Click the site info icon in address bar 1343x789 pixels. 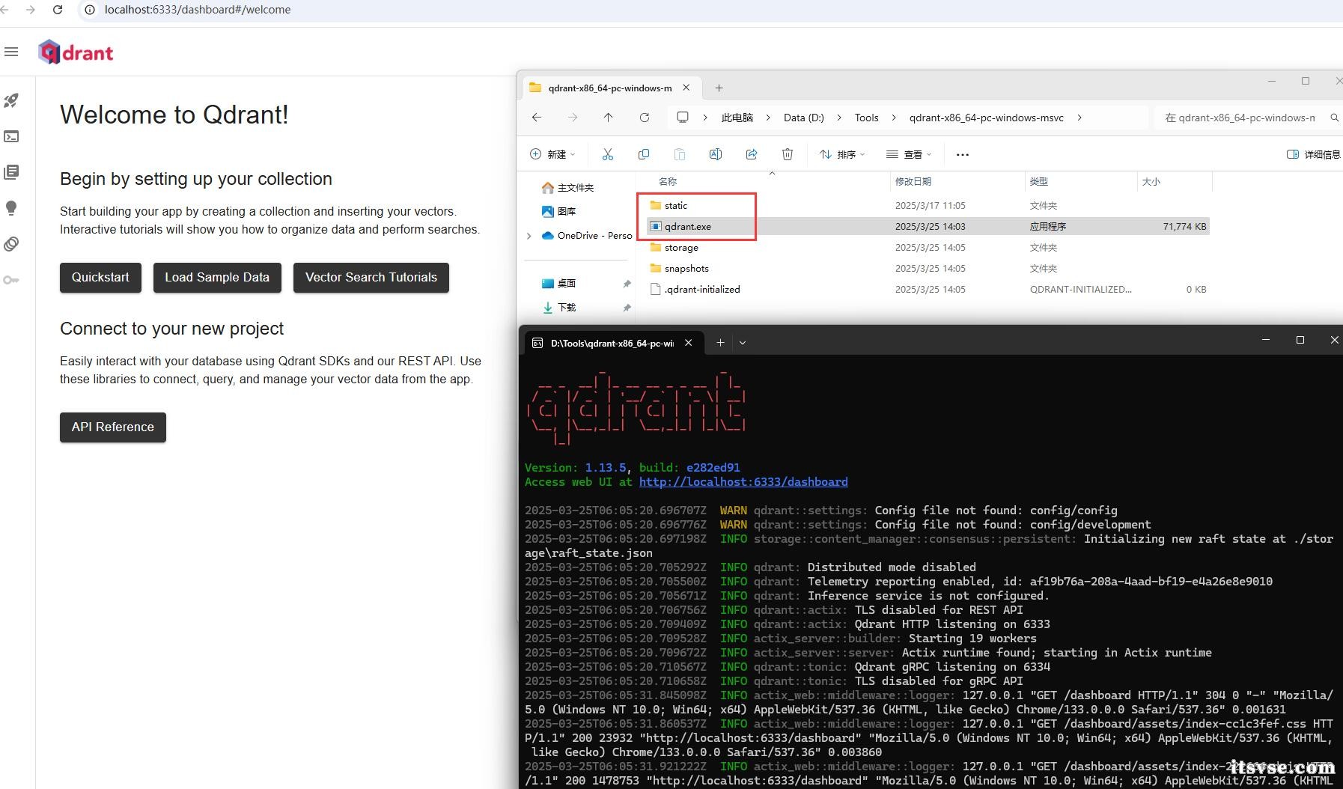pyautogui.click(x=89, y=10)
